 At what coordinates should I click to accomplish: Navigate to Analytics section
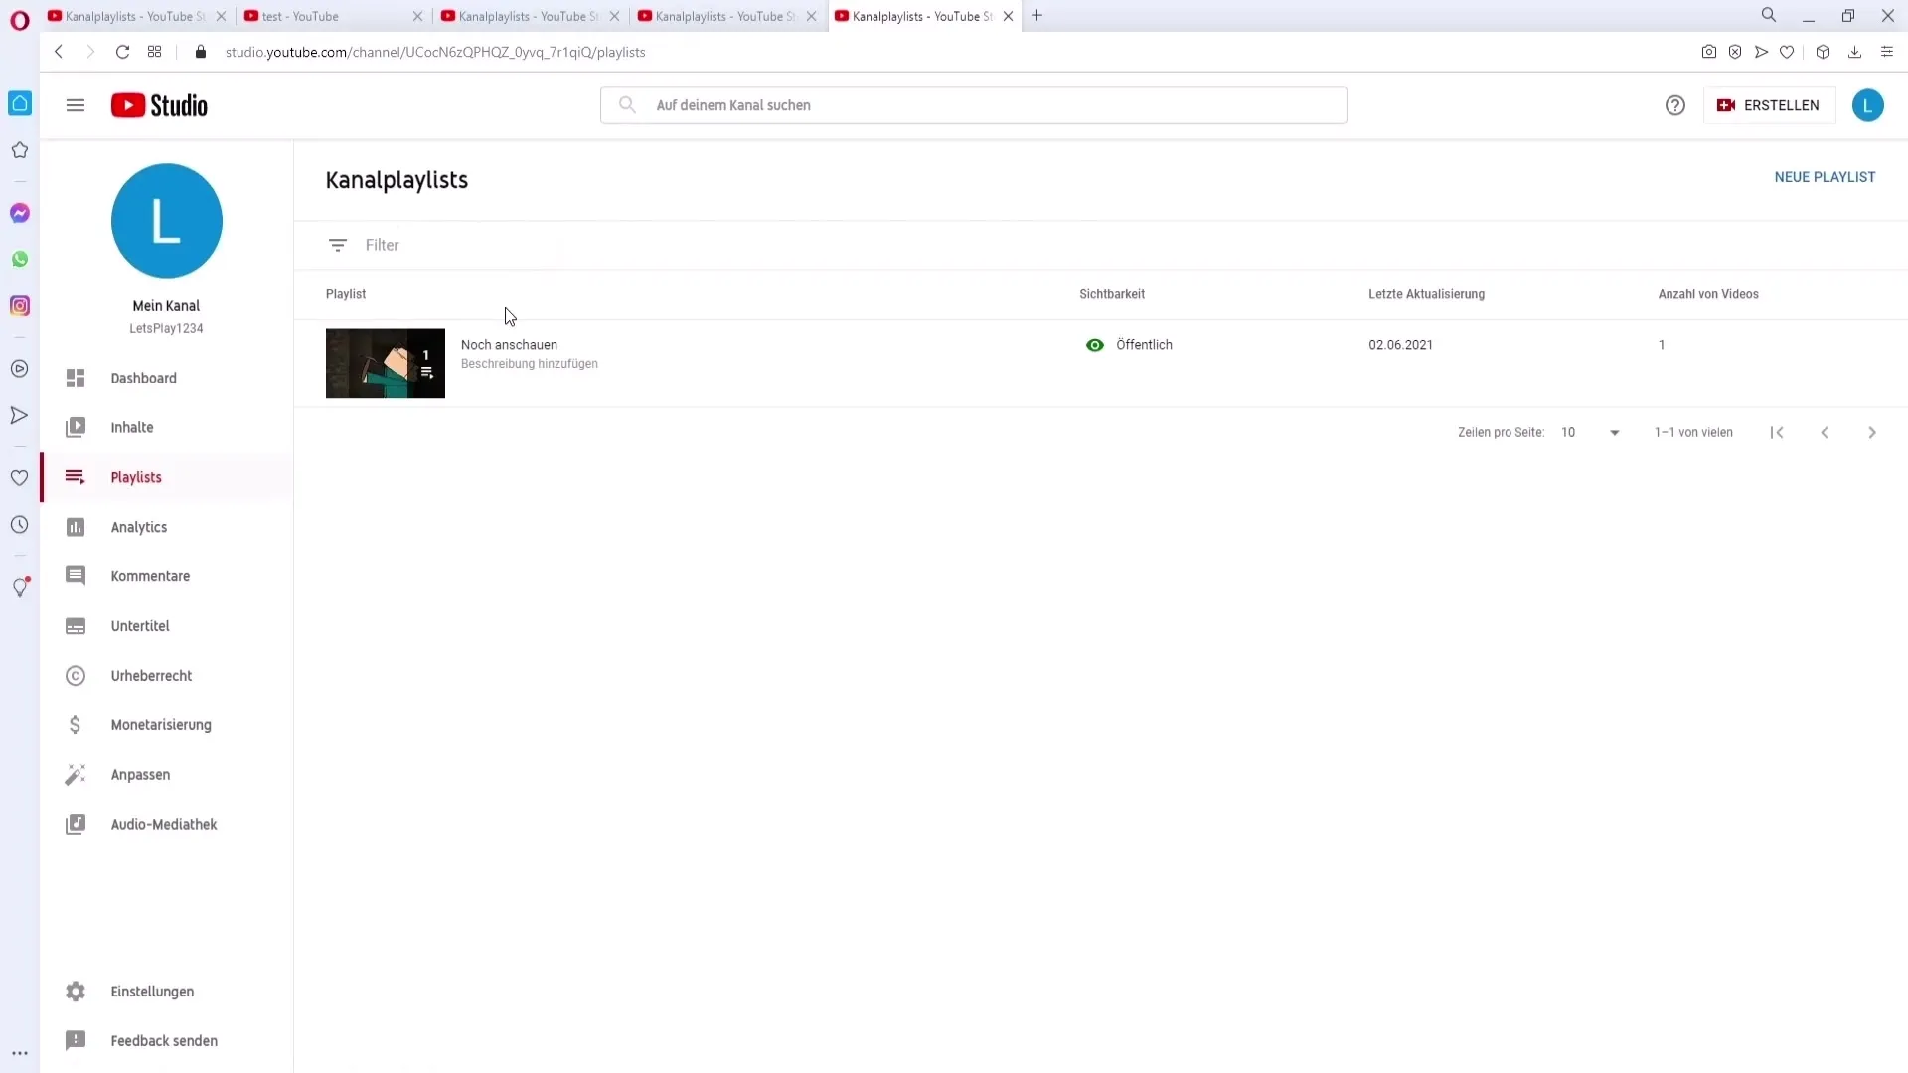click(x=139, y=526)
